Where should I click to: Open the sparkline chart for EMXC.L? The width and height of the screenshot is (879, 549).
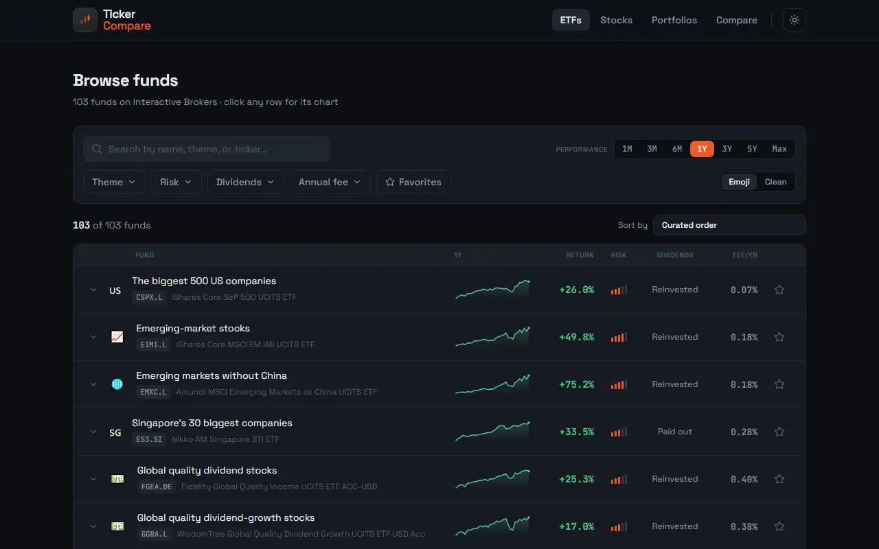pos(492,384)
